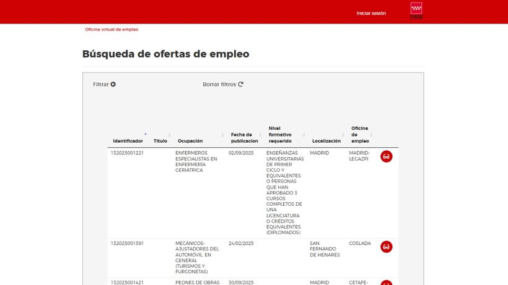Sort by Localización column header

click(x=326, y=141)
